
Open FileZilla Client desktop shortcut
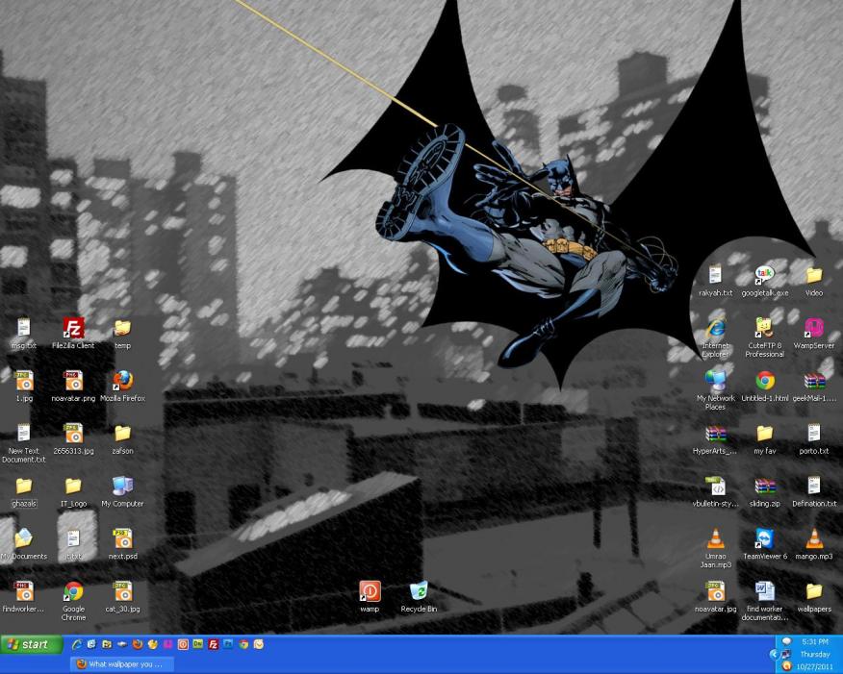[x=73, y=329]
